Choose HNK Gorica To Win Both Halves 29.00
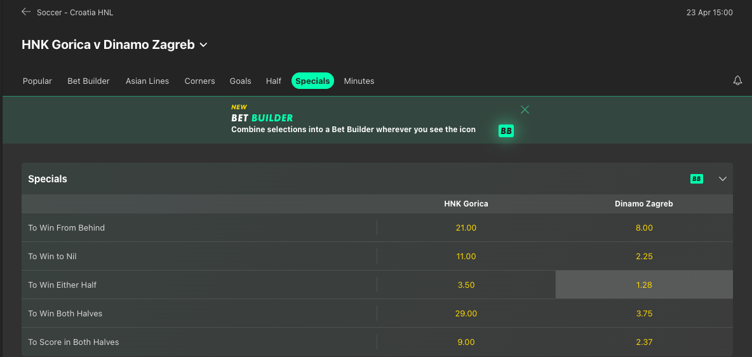Viewport: 752px width, 357px height. pyautogui.click(x=466, y=313)
